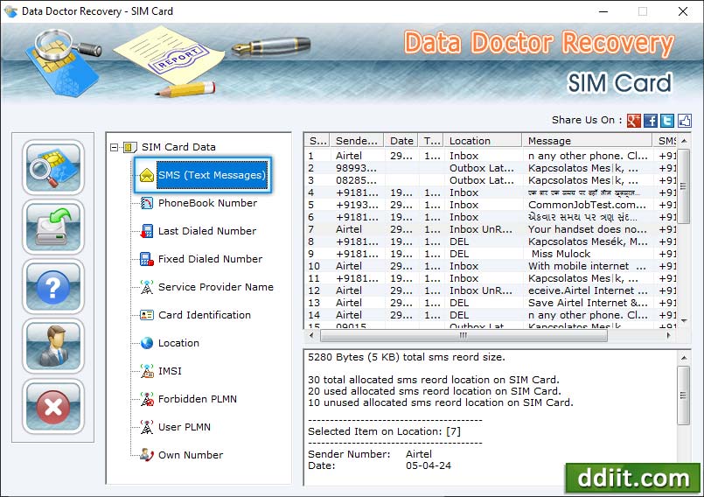704x497 pixels.
Task: Share on Google Plus icon
Action: point(633,121)
